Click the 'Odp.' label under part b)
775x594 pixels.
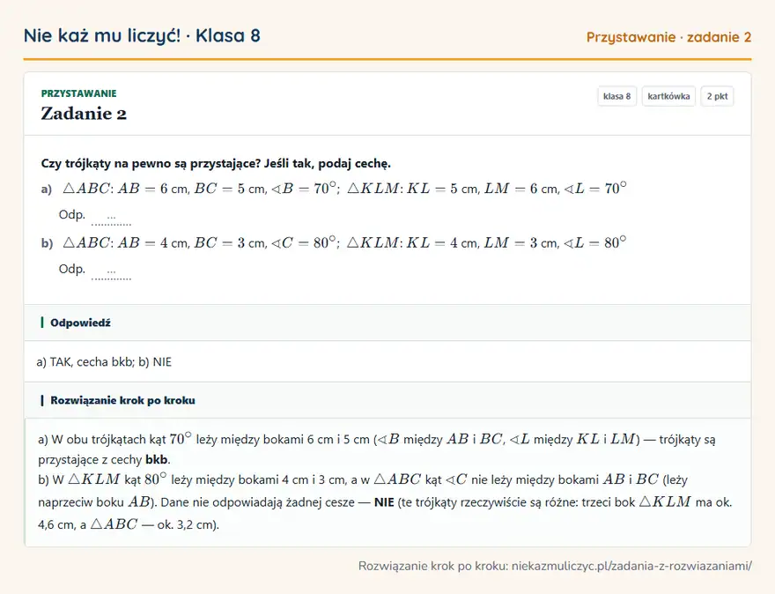72,269
